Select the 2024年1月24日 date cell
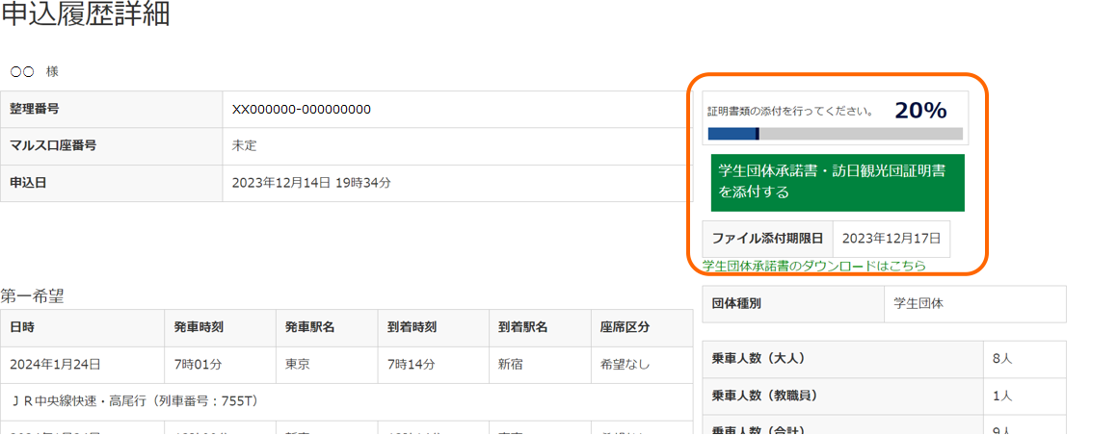This screenshot has width=1118, height=435. 55,365
